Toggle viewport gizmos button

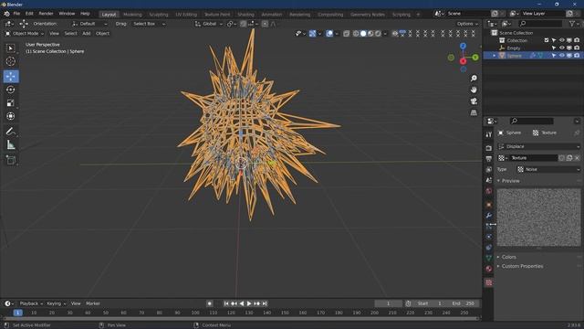pyautogui.click(x=312, y=34)
